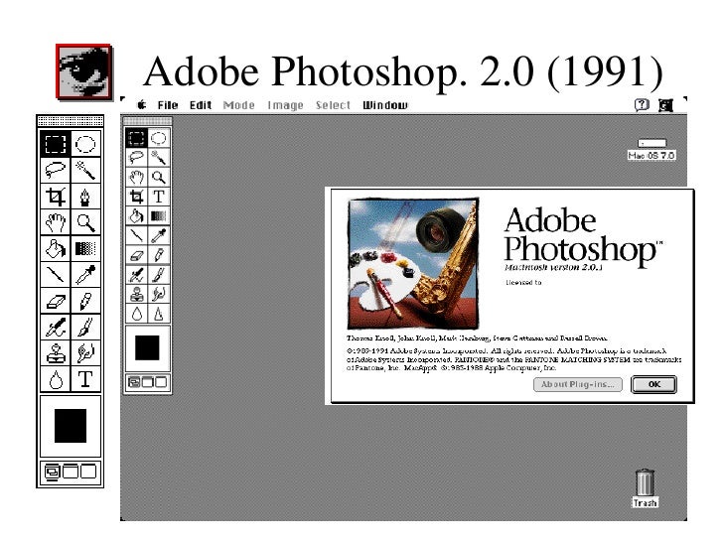Choose the Hand tool in the small desktop toolbox

click(136, 177)
